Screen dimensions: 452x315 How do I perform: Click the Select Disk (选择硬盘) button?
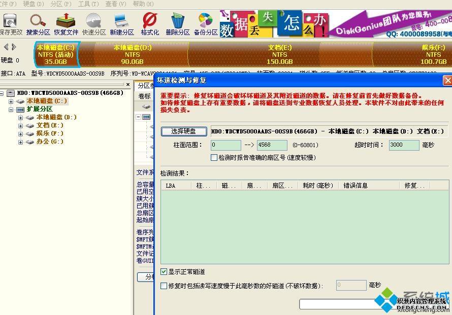[x=184, y=131]
